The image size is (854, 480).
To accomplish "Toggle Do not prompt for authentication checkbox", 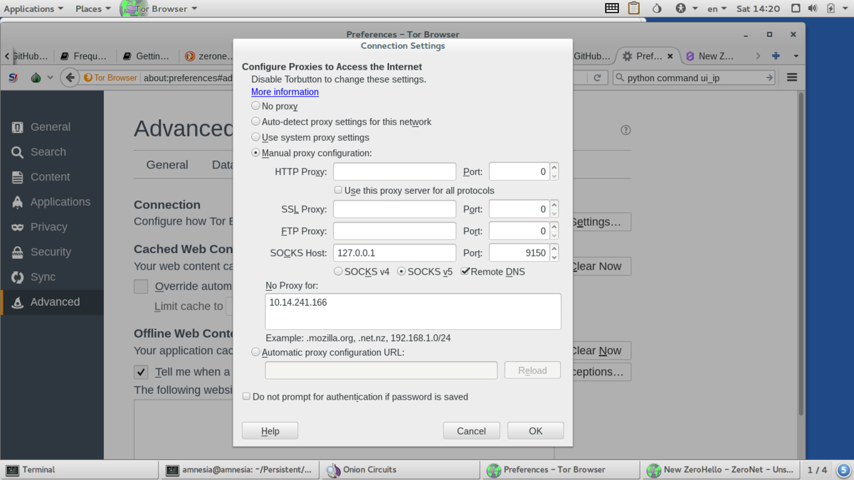I will [246, 396].
